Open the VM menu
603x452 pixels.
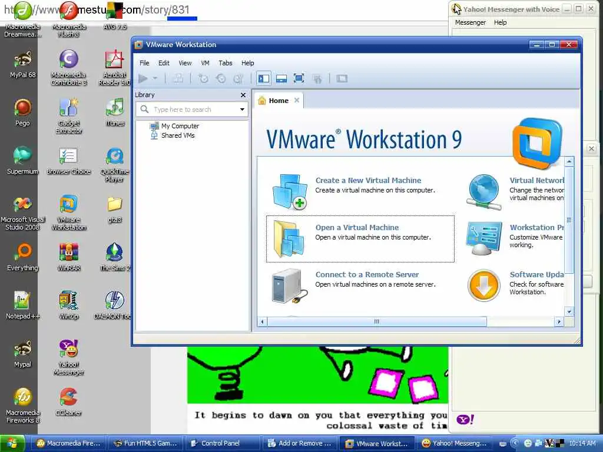tap(205, 63)
